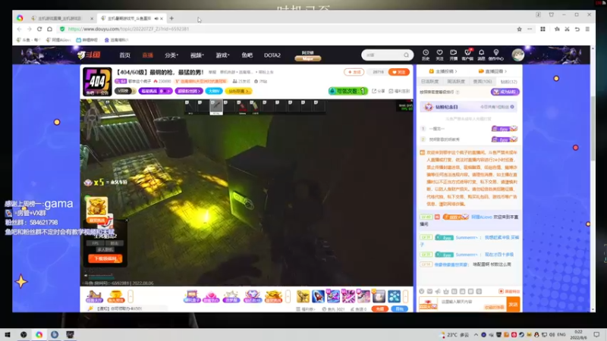The image size is (607, 341).
Task: Open DOTA2 in the navigation bar
Action: point(272,55)
